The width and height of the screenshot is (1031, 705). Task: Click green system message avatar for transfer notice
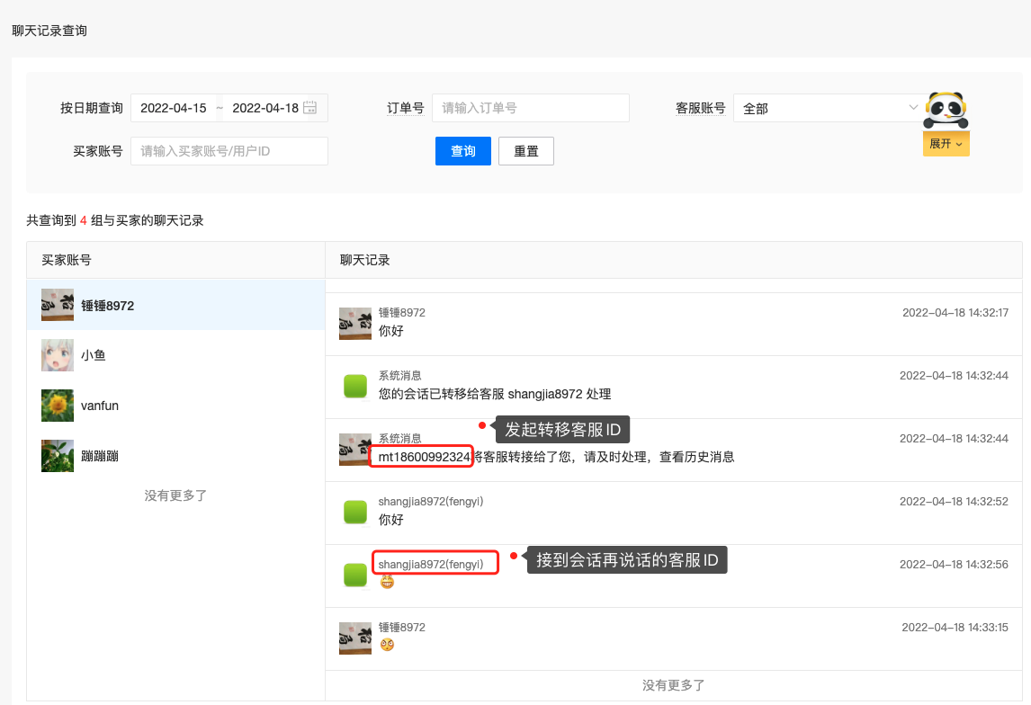(355, 387)
